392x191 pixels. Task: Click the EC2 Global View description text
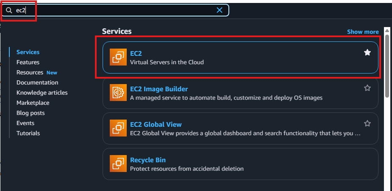click(245, 133)
